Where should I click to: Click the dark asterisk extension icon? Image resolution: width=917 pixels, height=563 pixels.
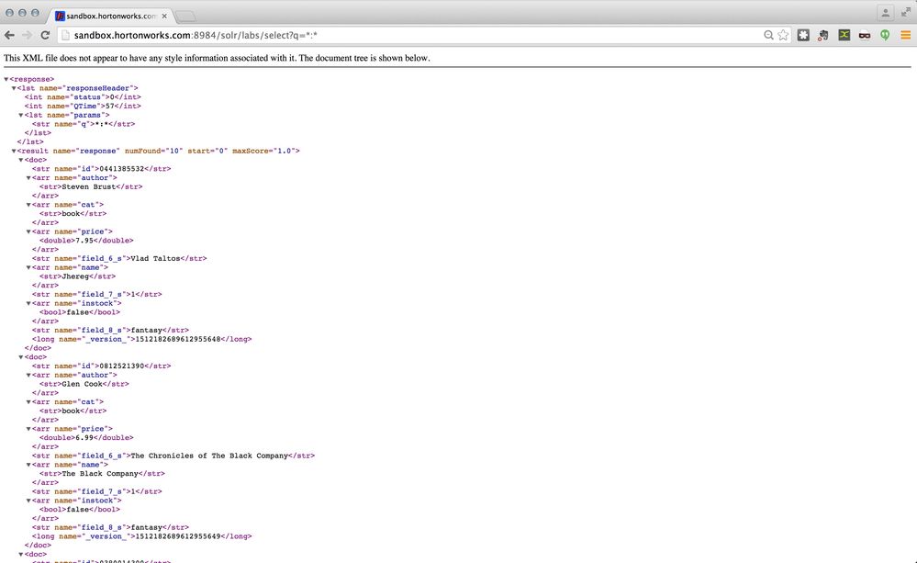pyautogui.click(x=803, y=34)
